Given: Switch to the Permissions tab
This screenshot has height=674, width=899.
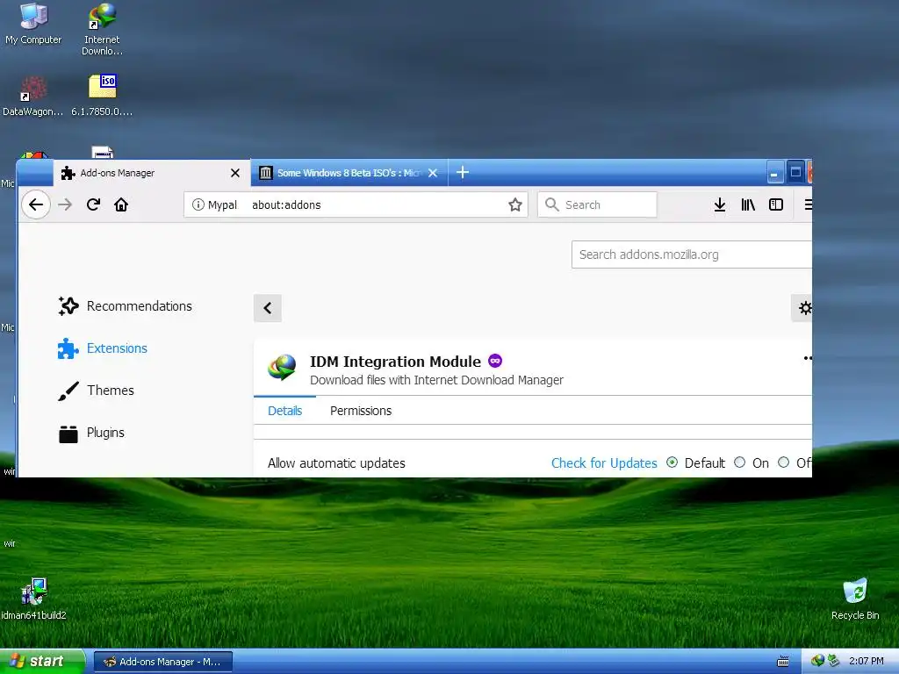Looking at the screenshot, I should [361, 411].
